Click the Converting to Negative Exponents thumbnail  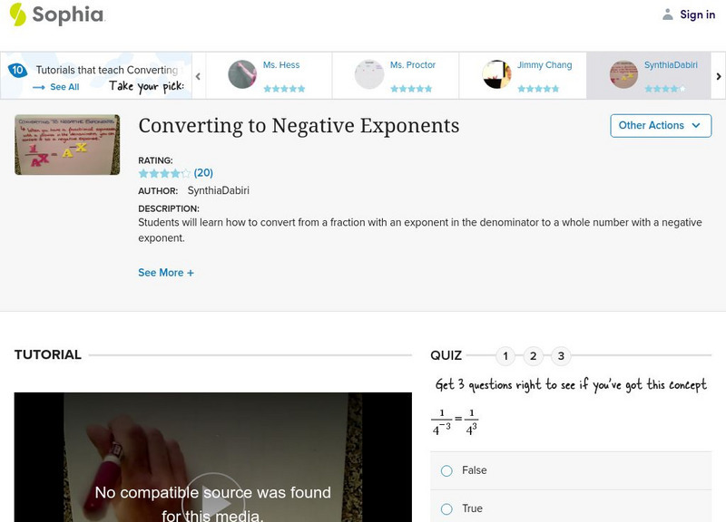click(67, 144)
